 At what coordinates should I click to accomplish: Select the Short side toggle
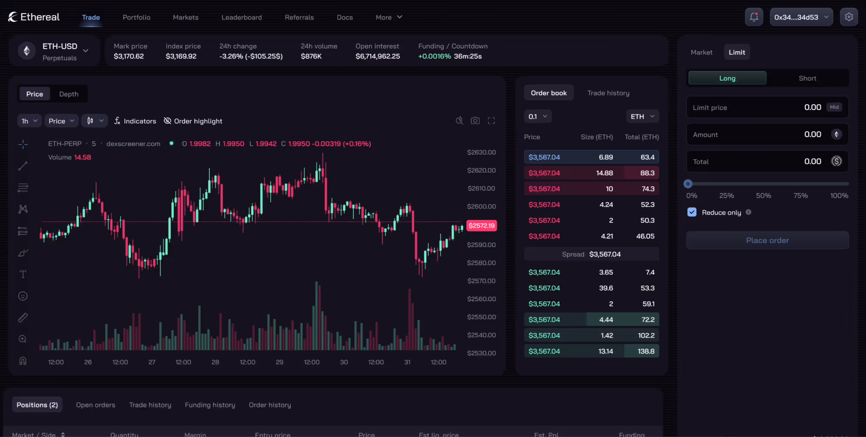tap(807, 78)
